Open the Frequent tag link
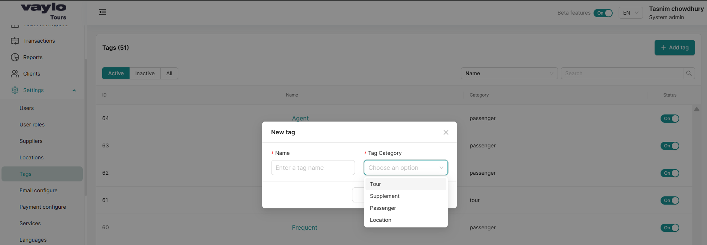Viewport: 707px width, 245px height. (304, 227)
